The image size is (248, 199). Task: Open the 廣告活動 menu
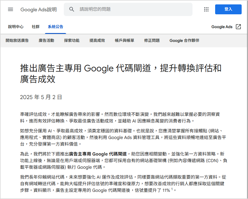(x=46, y=40)
